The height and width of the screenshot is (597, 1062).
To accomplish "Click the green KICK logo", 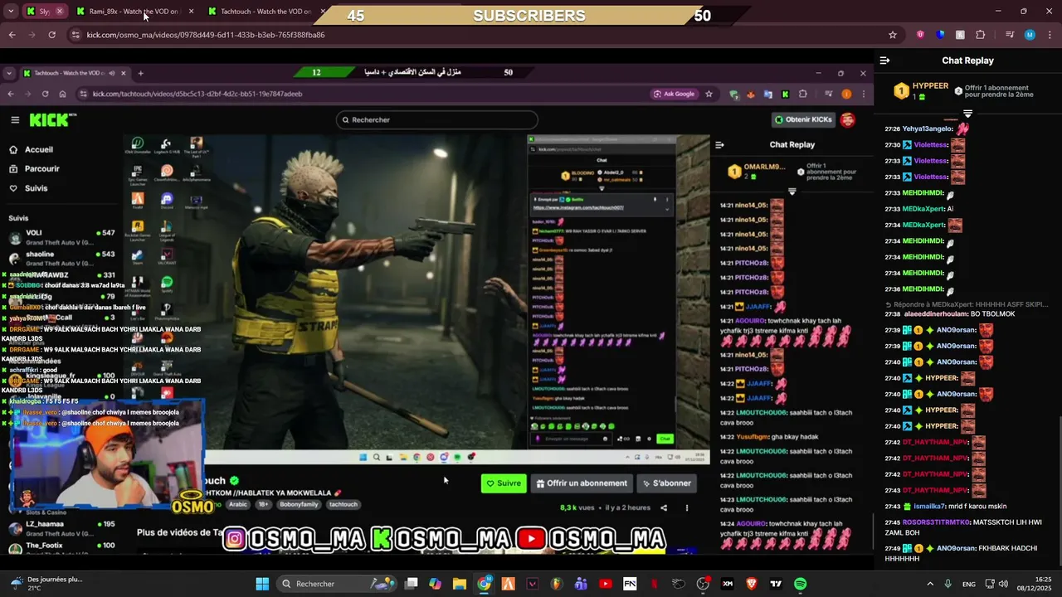I will pos(51,120).
